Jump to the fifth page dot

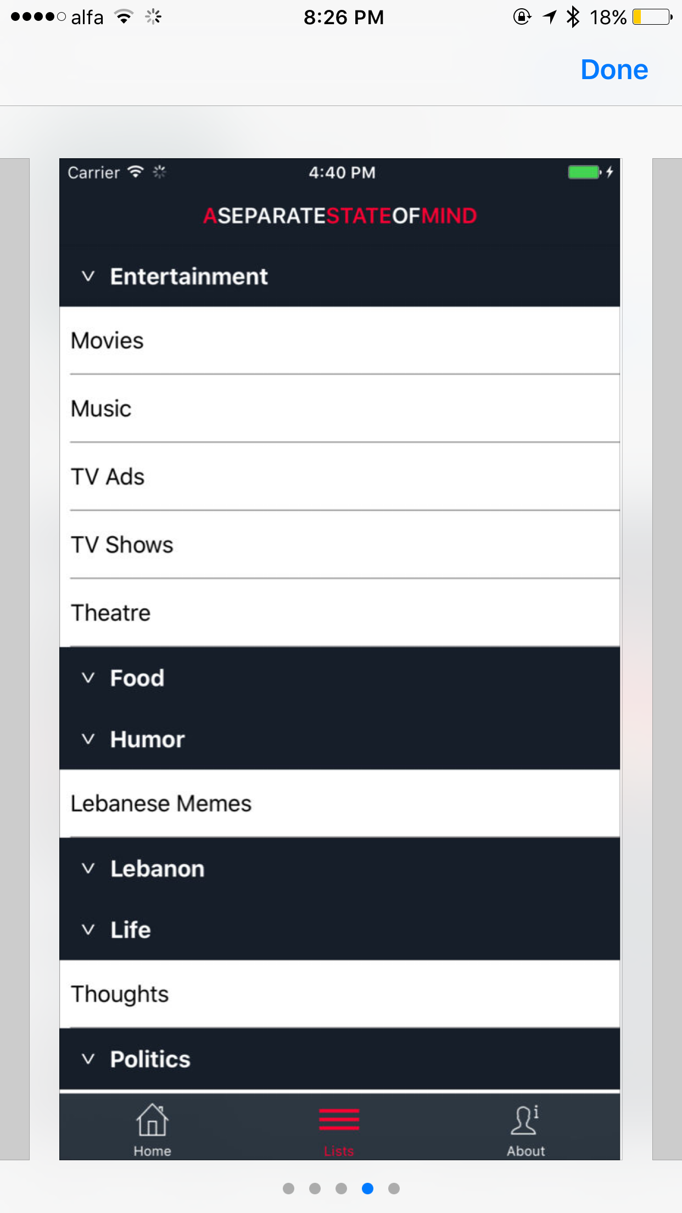(394, 1189)
